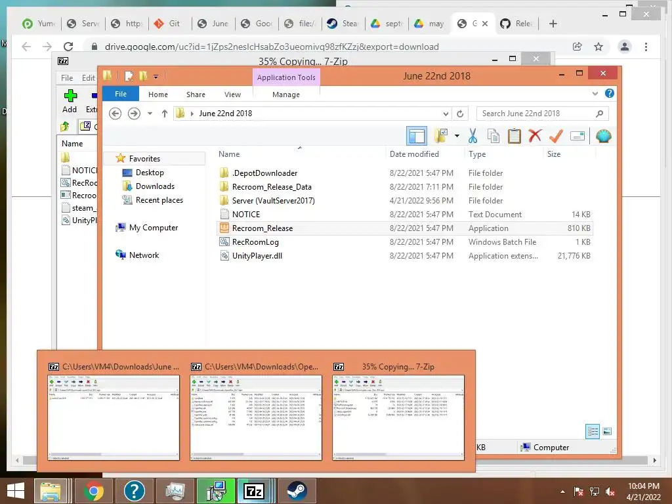Viewport: 672px width, 504px height.
Task: Click the Copy icon in Explorer toolbar
Action: point(493,136)
